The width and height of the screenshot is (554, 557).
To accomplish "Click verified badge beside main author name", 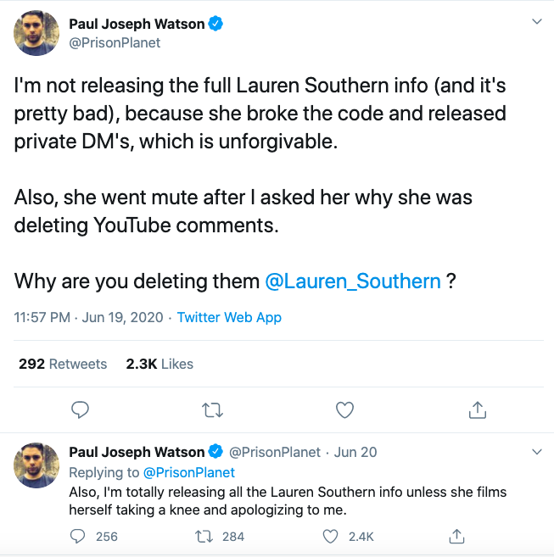I will point(217,24).
